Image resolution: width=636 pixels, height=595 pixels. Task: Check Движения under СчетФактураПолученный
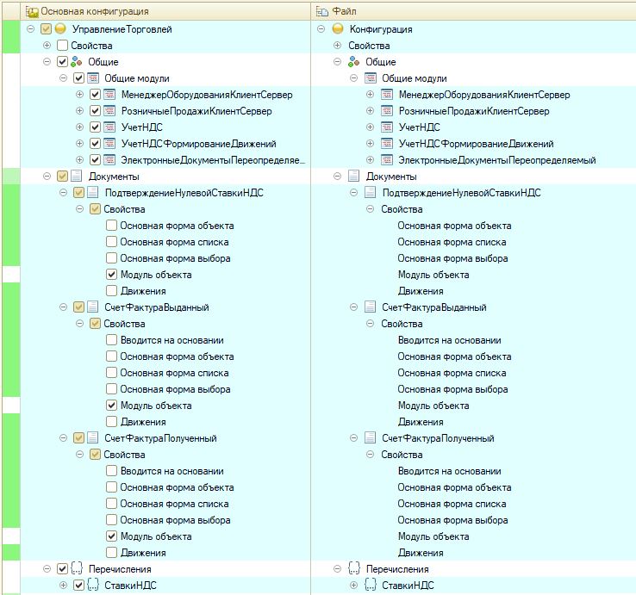pyautogui.click(x=111, y=553)
